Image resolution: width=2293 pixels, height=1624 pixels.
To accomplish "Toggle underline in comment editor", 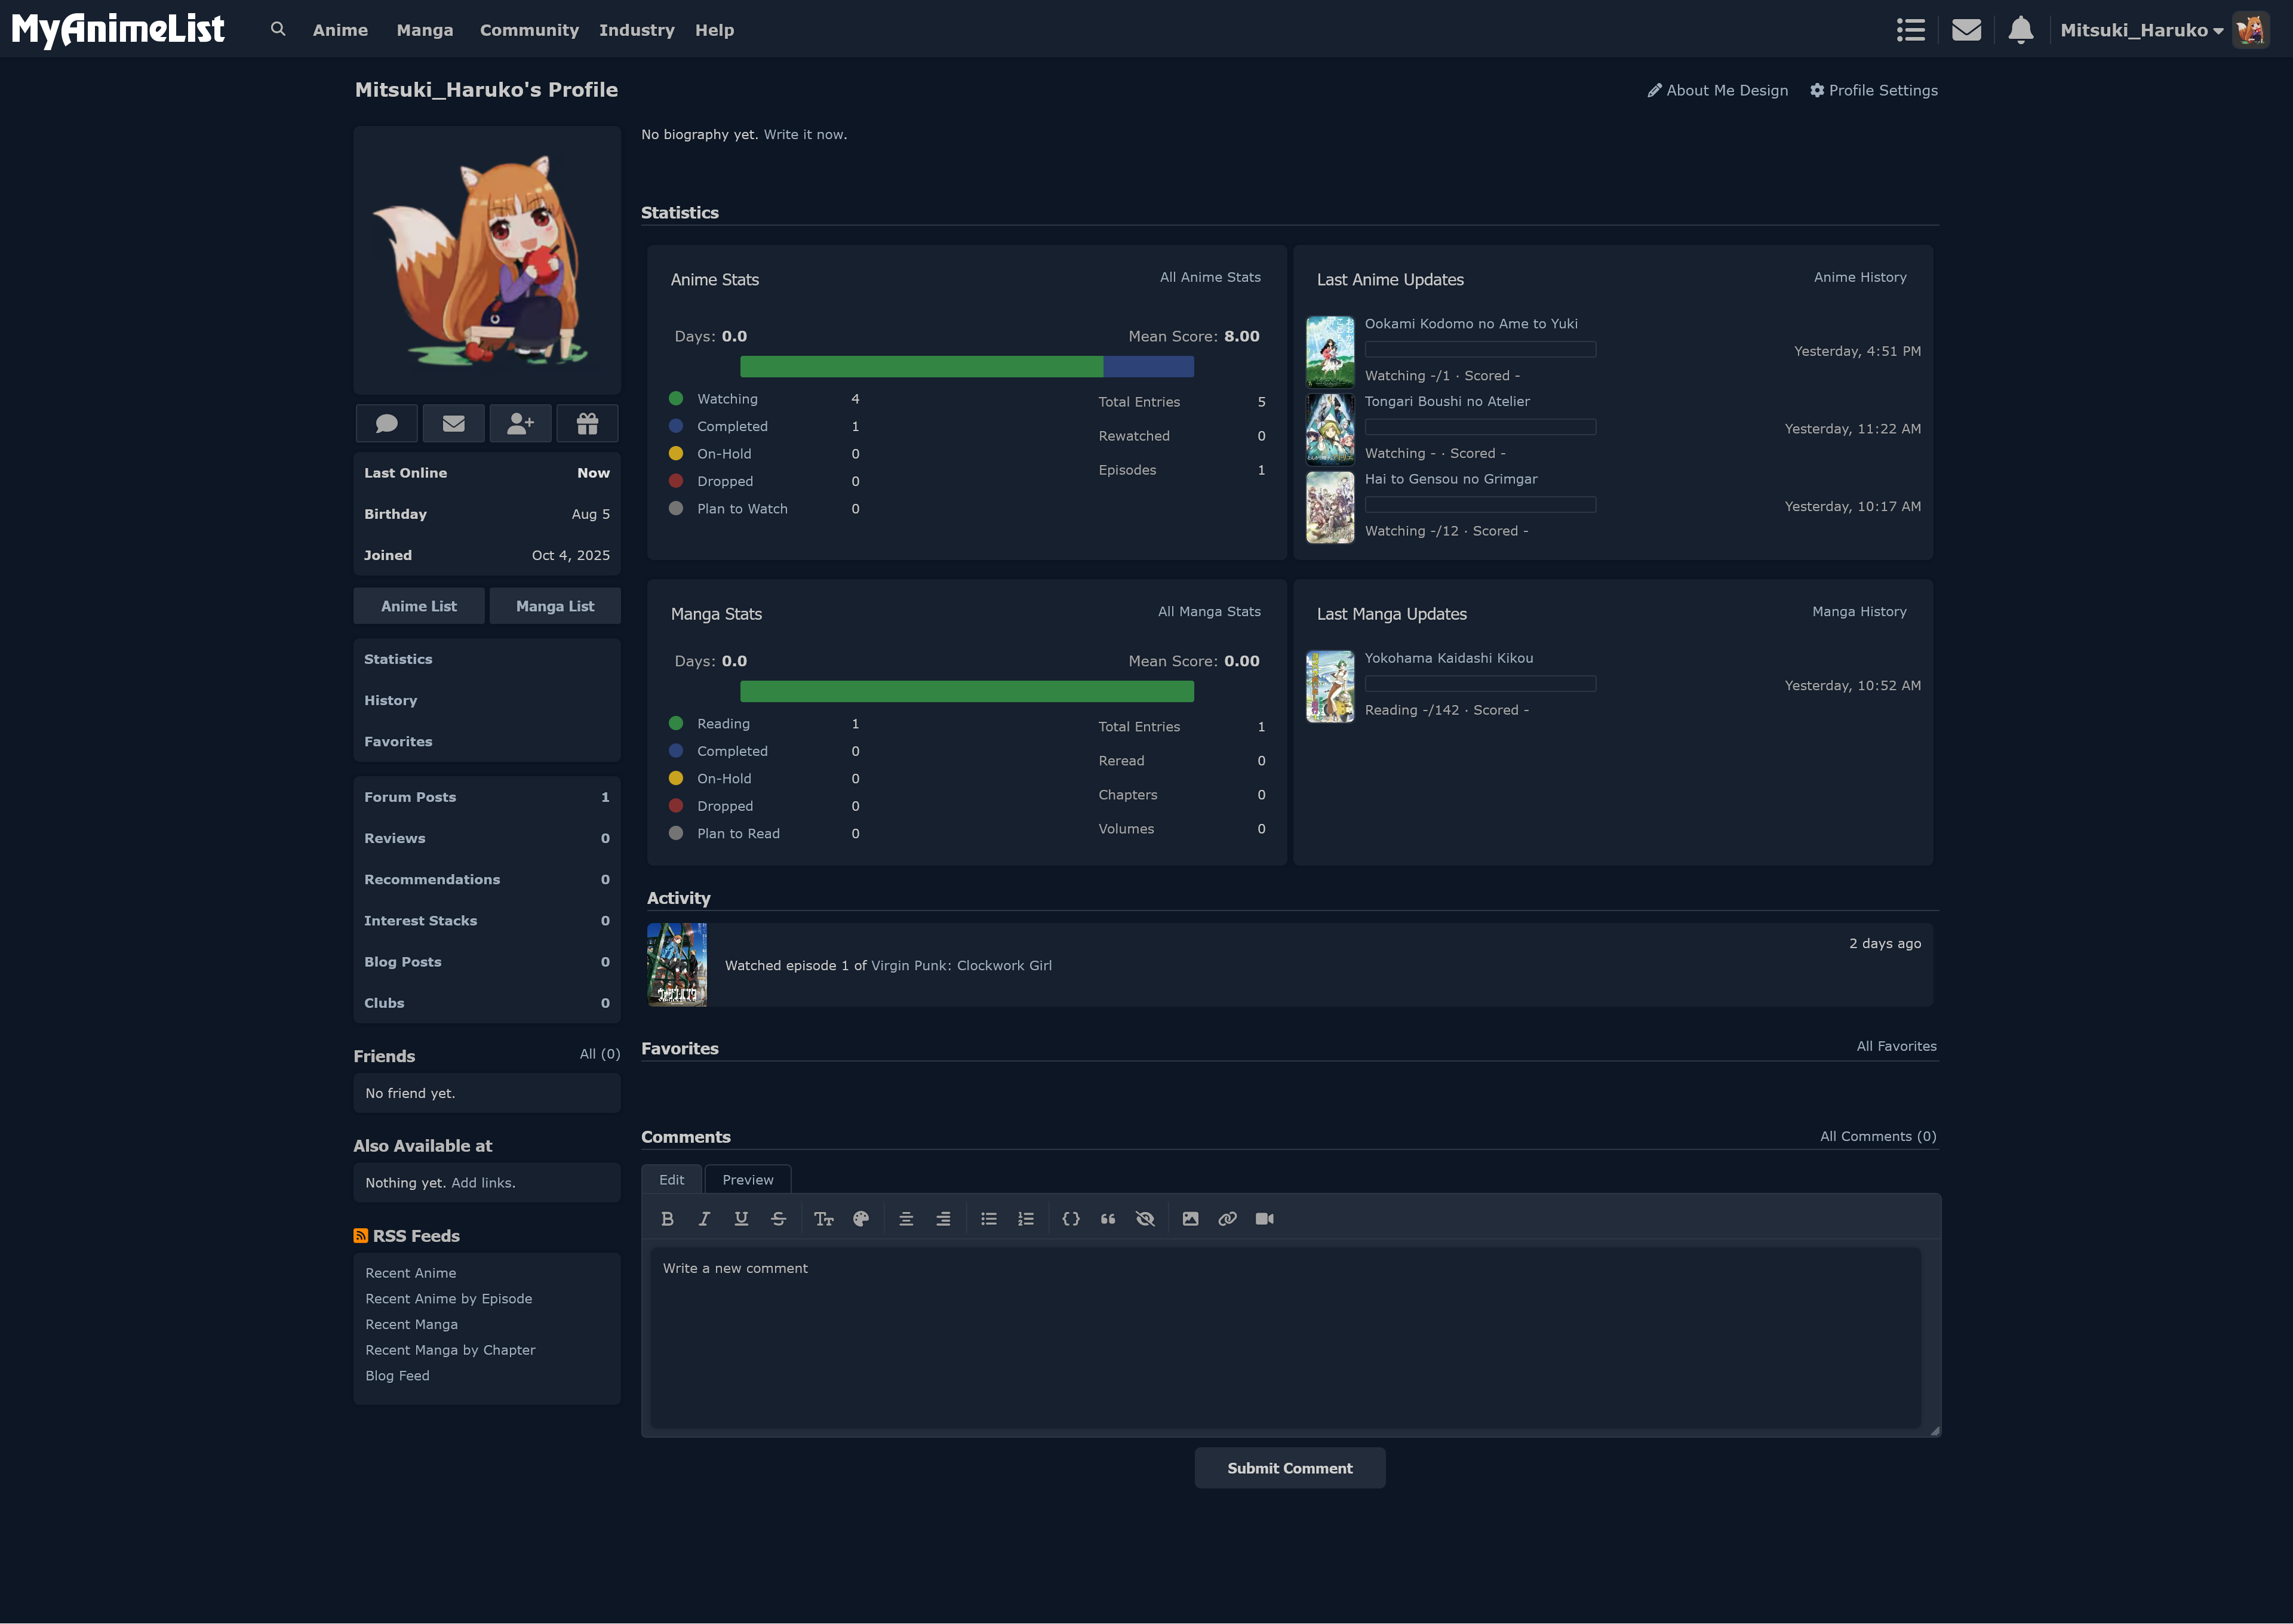I will click(x=741, y=1218).
